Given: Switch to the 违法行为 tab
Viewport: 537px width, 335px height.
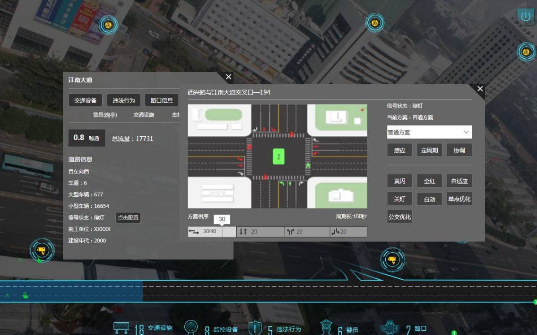Looking at the screenshot, I should 124,100.
